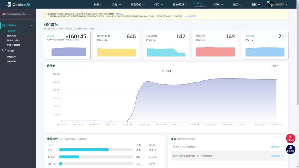Click the US flag store icon
The height and width of the screenshot is (168, 299).
4,14
